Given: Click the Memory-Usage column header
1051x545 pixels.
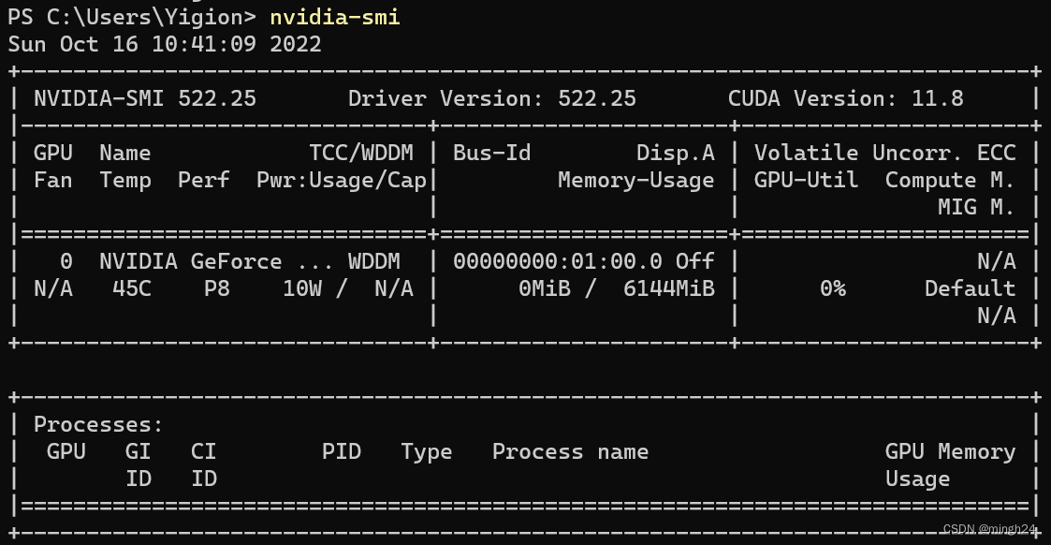Looking at the screenshot, I should [636, 181].
